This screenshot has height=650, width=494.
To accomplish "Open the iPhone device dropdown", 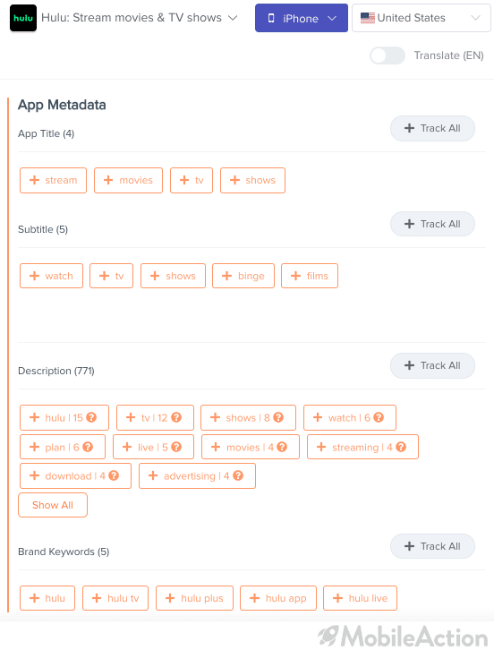I will (x=302, y=18).
